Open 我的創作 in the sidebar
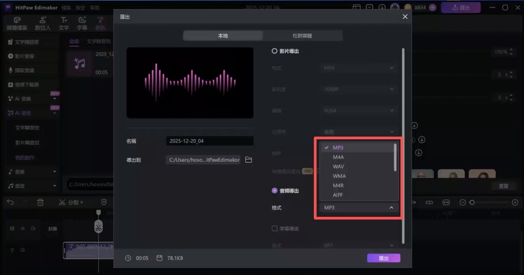This screenshot has height=275, width=524. (25, 157)
